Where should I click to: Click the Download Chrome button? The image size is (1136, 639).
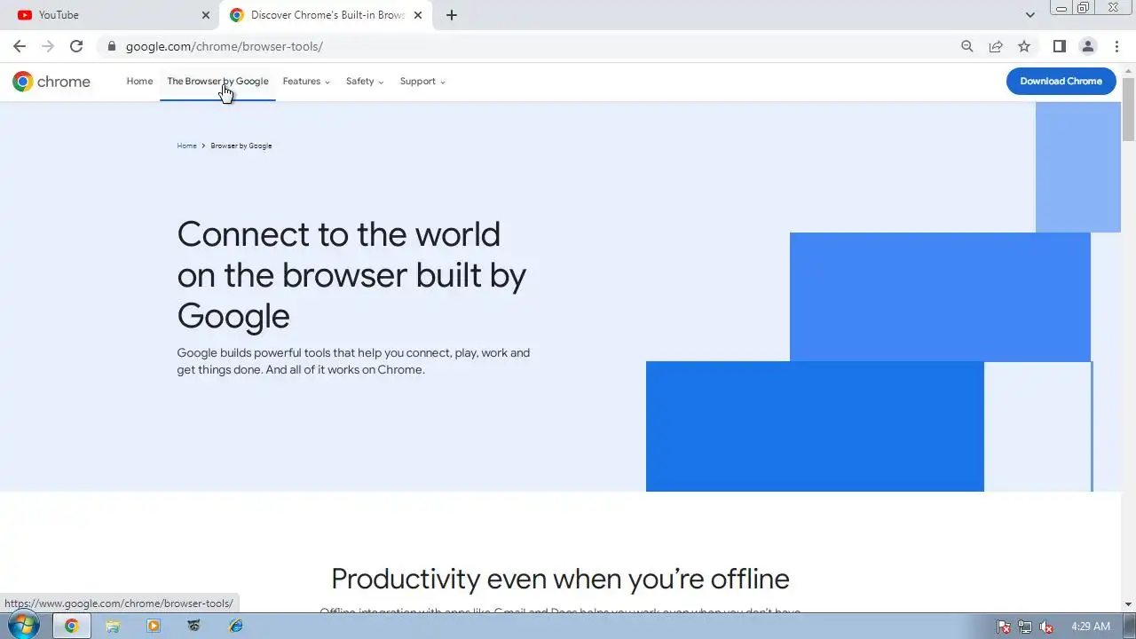click(x=1061, y=81)
